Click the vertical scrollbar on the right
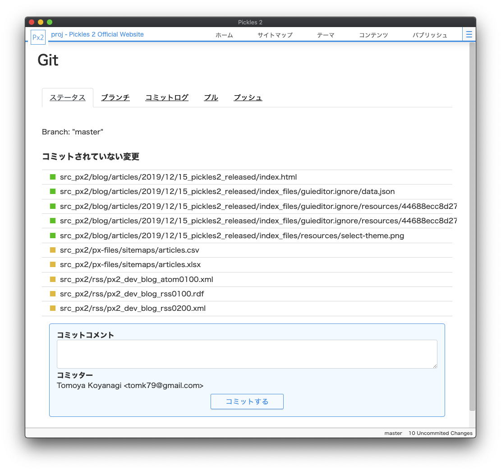 (x=472, y=226)
